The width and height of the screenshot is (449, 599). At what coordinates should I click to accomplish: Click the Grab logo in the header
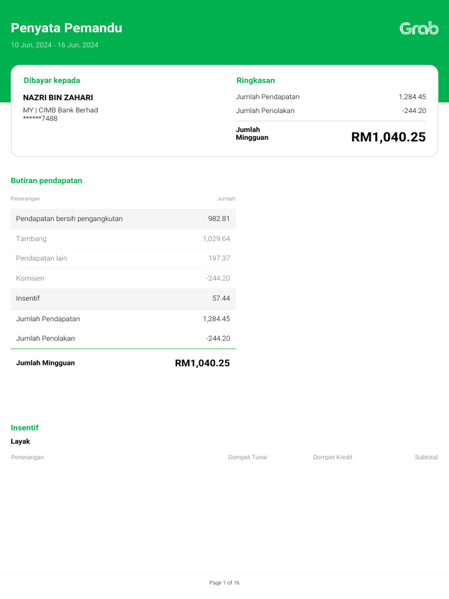point(419,28)
